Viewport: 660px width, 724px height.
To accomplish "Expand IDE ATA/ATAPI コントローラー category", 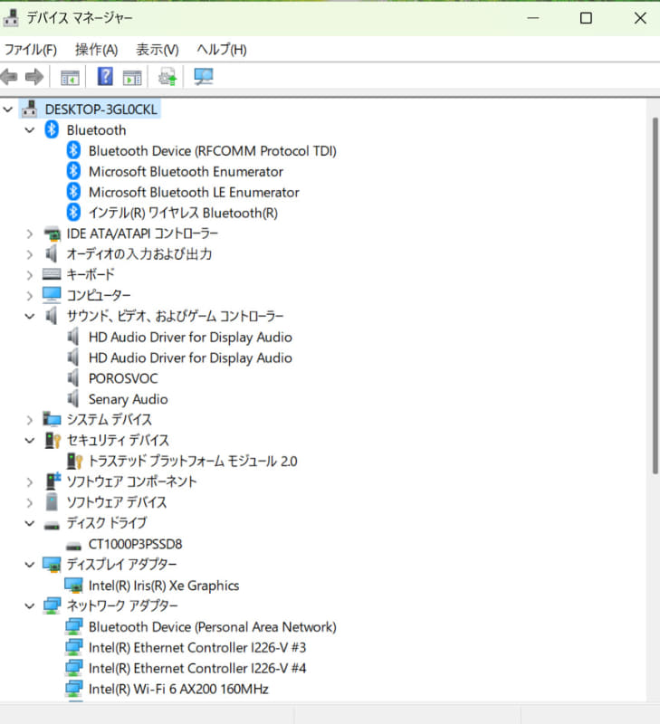I will tap(30, 233).
